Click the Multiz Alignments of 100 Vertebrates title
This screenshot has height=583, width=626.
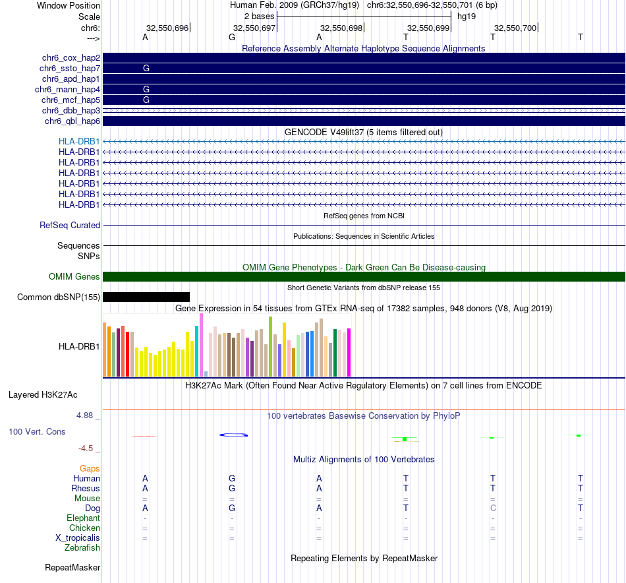point(364,460)
